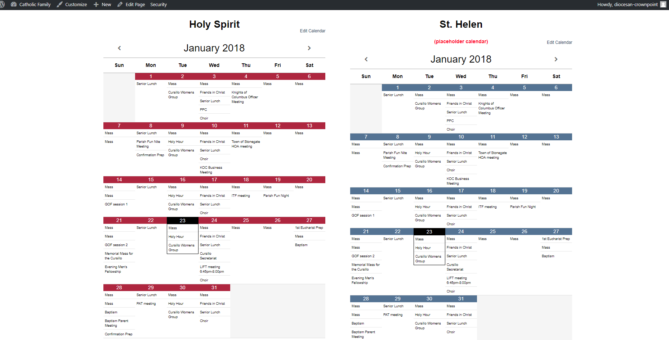Open Parish Fun Night event on St. Helen calendar
The width and height of the screenshot is (669, 340).
click(523, 207)
